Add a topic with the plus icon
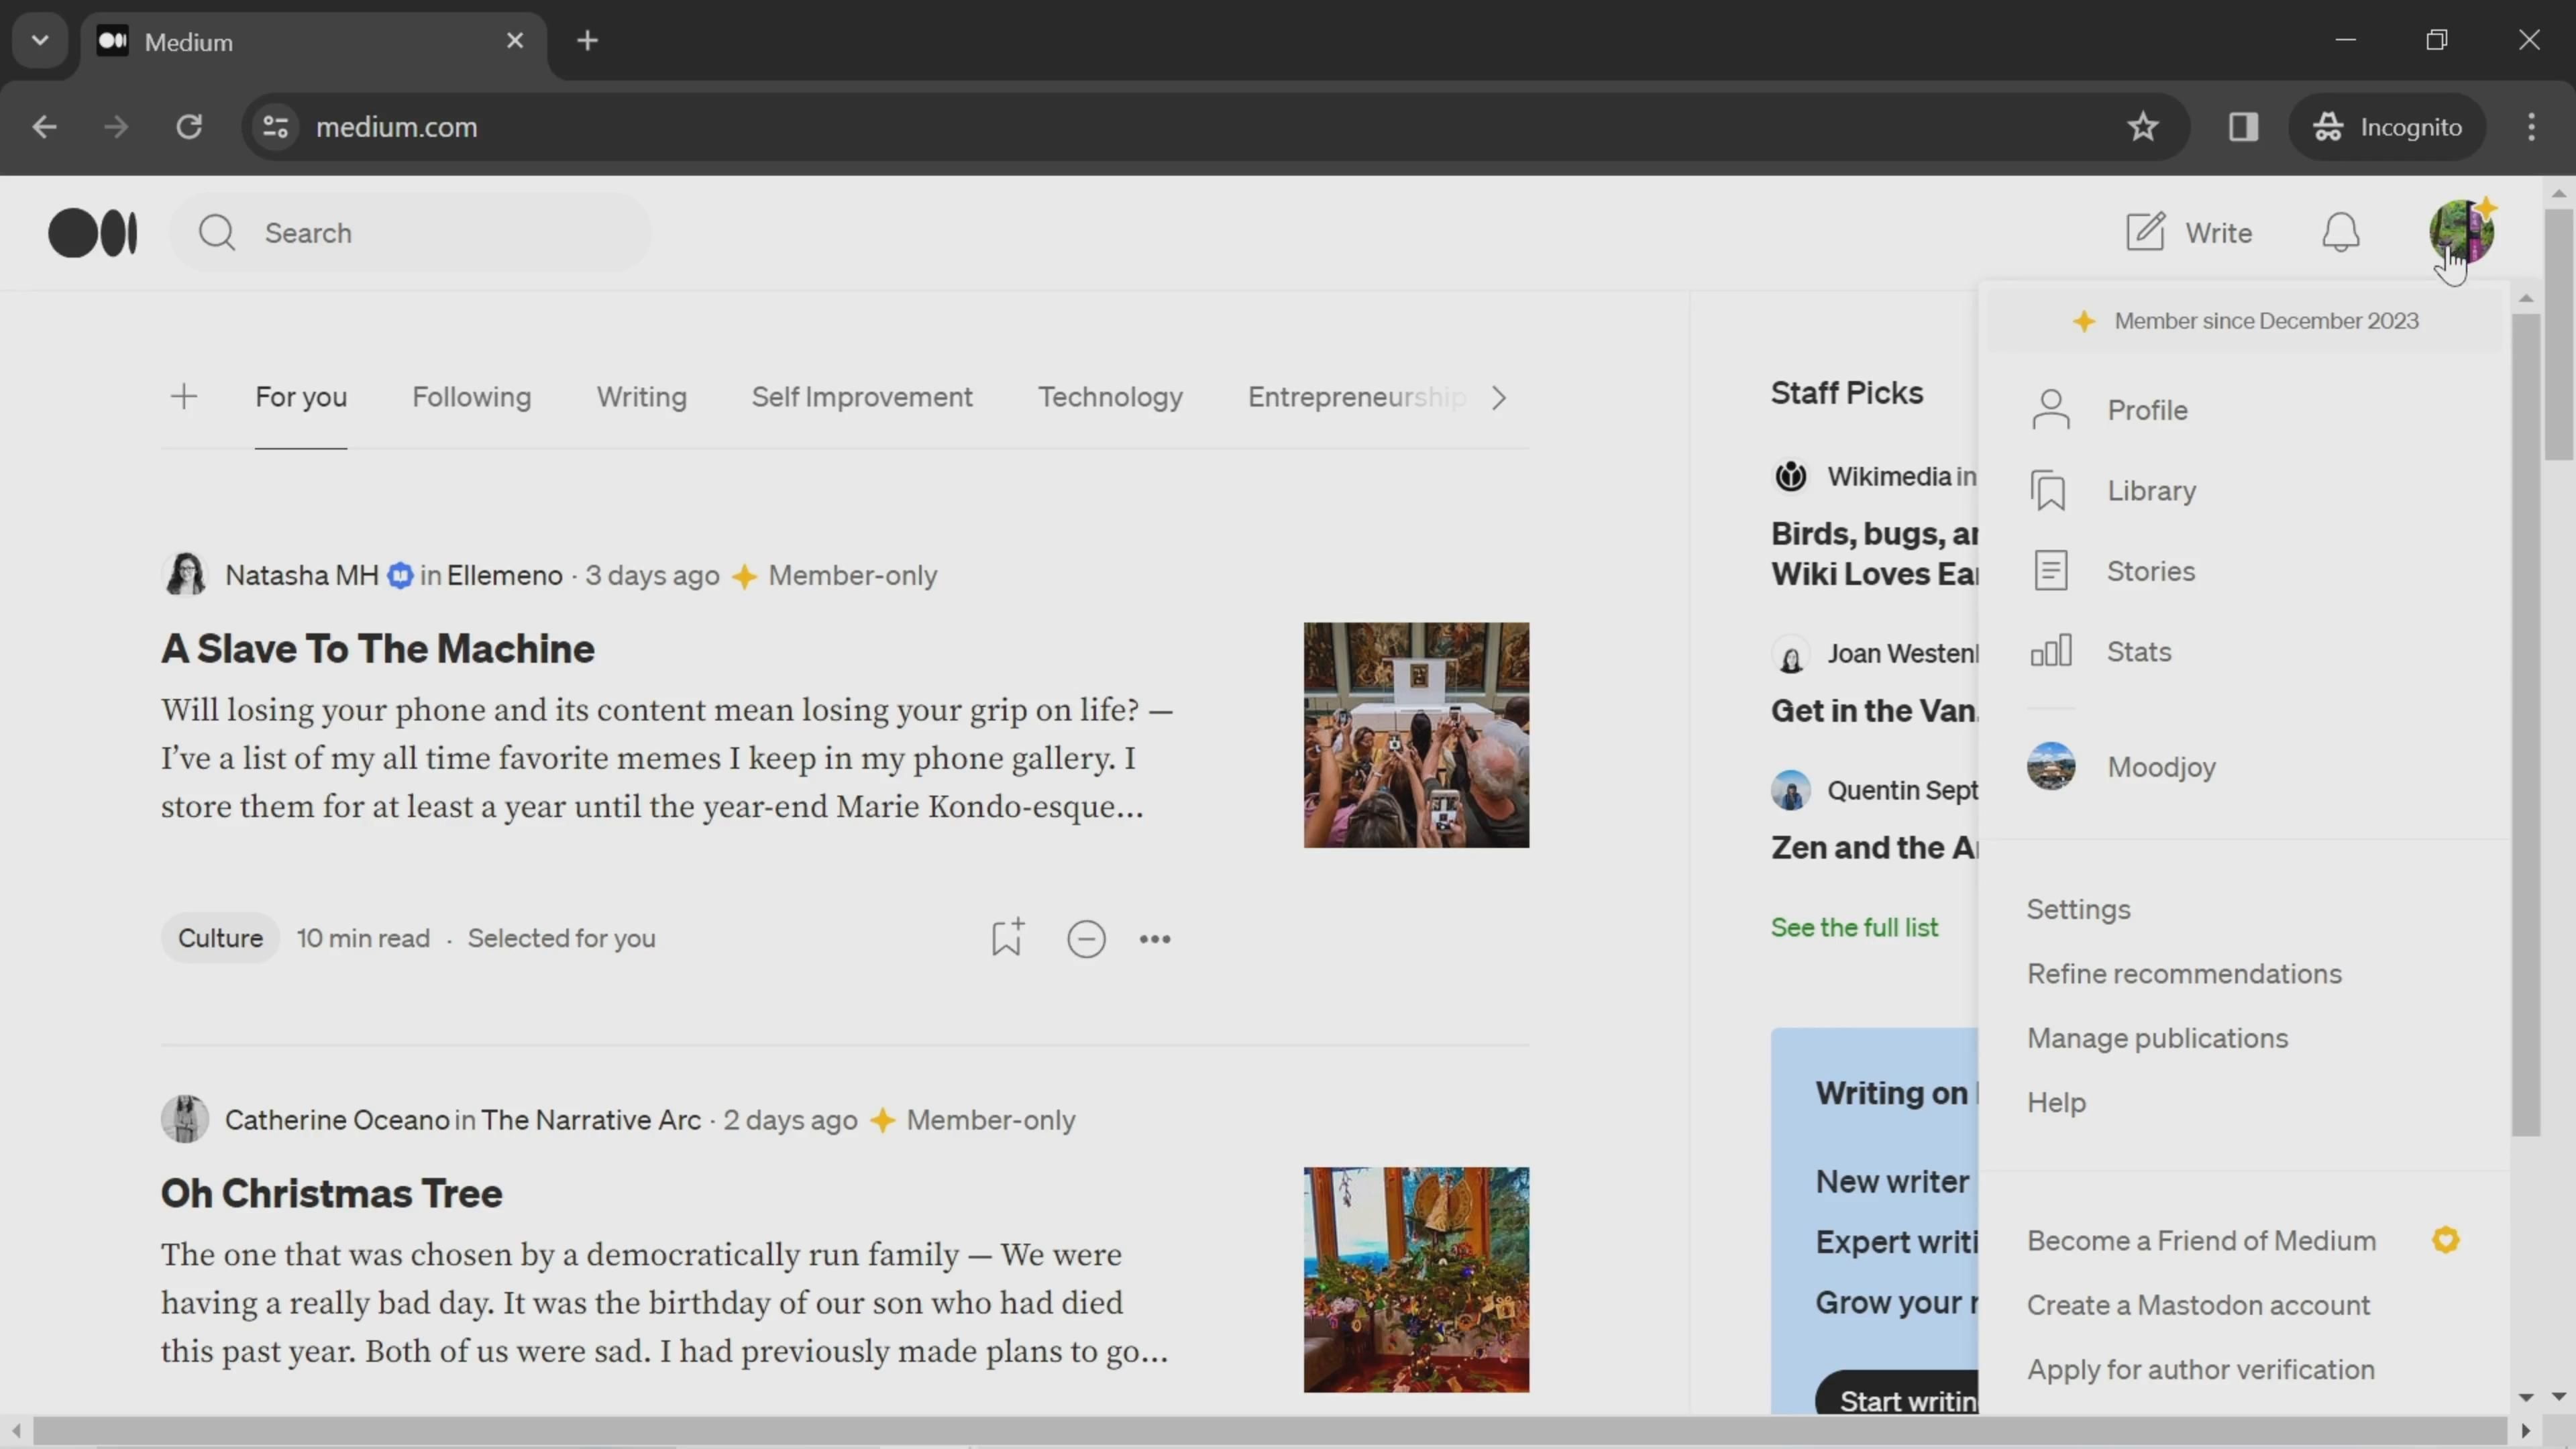Viewport: 2576px width, 1449px height. [x=184, y=397]
